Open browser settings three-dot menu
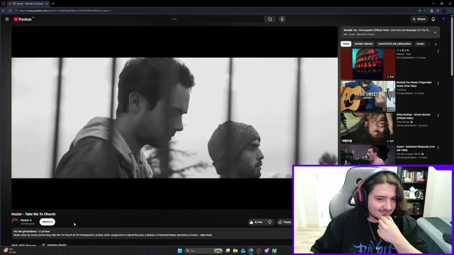 pyautogui.click(x=450, y=11)
